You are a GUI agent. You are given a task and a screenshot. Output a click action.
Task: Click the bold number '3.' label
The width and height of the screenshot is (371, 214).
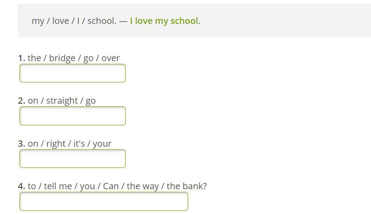tap(22, 144)
